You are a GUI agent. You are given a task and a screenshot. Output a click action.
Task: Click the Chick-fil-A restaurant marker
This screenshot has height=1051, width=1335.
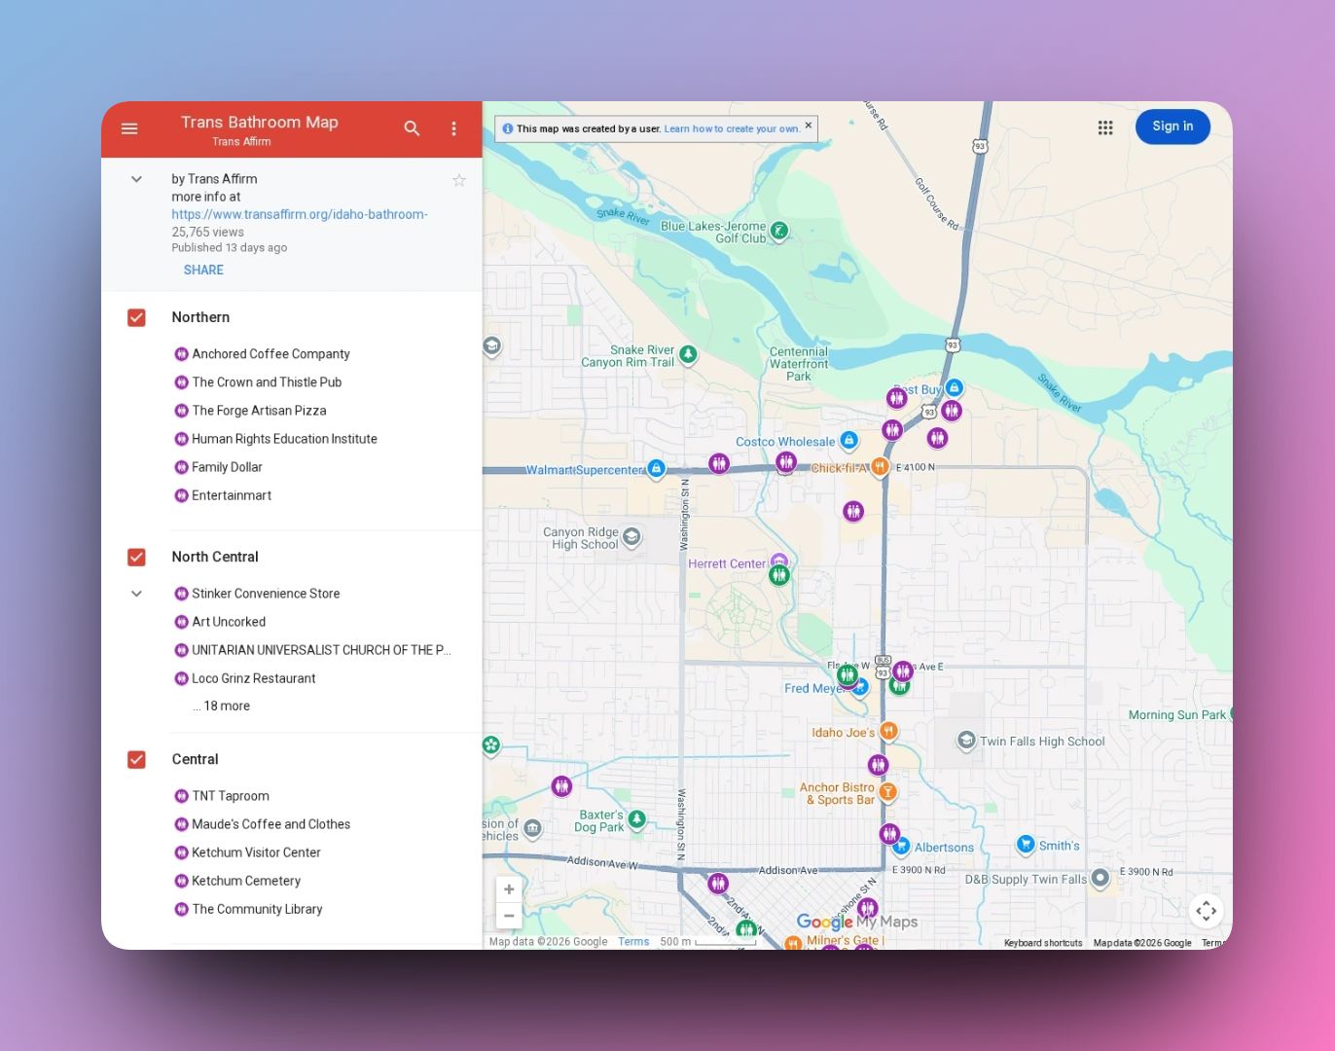coord(880,467)
